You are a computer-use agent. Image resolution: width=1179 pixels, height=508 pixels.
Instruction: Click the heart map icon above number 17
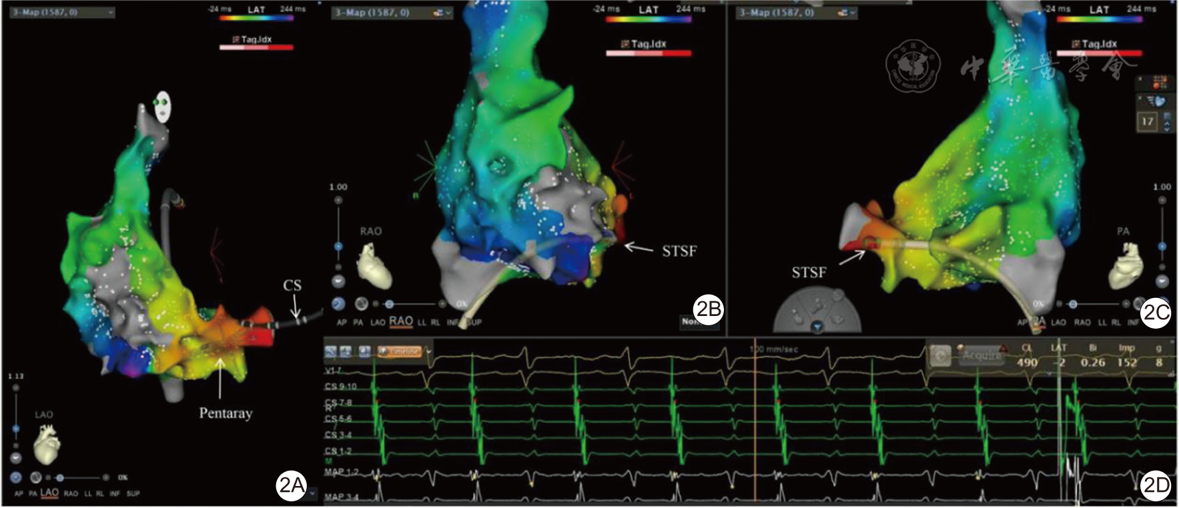click(x=1160, y=101)
